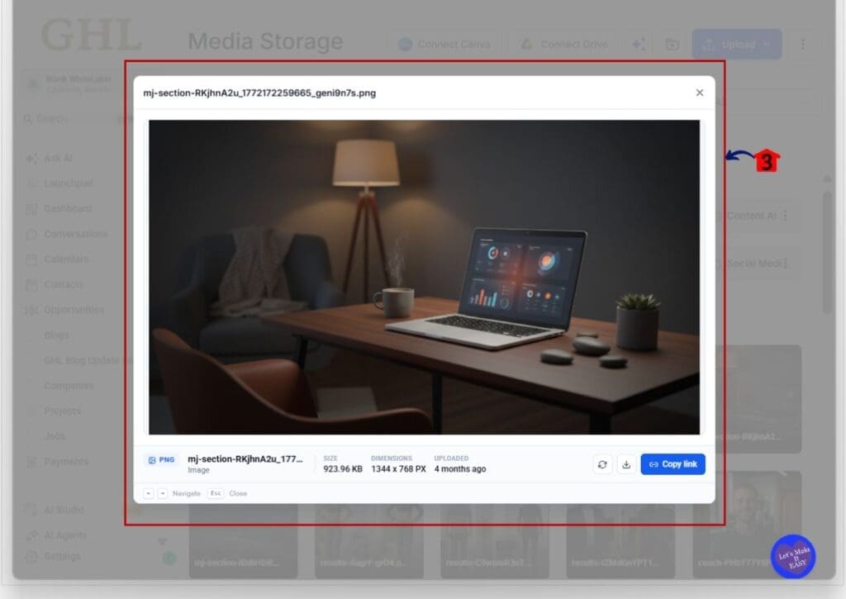Click the 4 months ago uploaded value
Viewport: 846px width, 599px height.
(x=460, y=469)
